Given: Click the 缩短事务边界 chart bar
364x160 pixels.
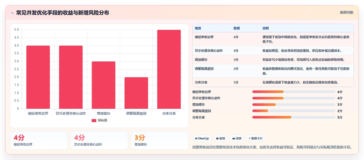Looking at the screenshot, I should 38,77.
